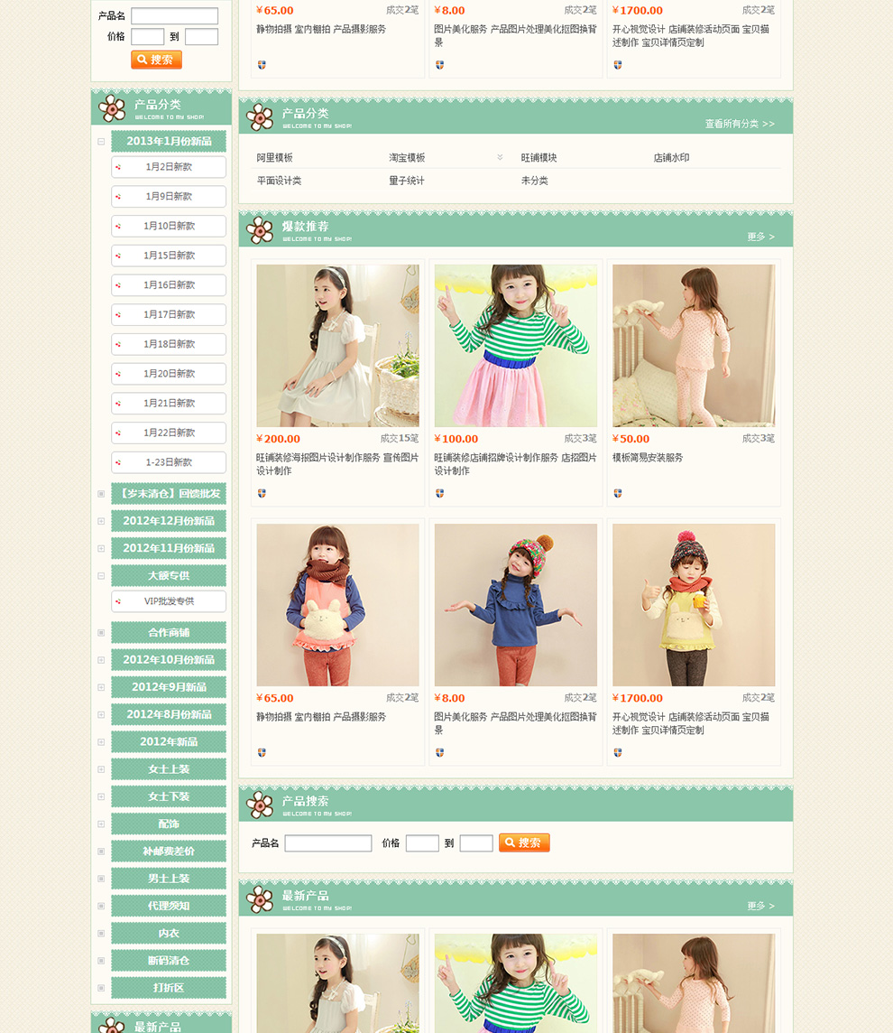893x1033 pixels.
Task: Open the 2012年8月份新品 category button
Action: click(x=169, y=715)
